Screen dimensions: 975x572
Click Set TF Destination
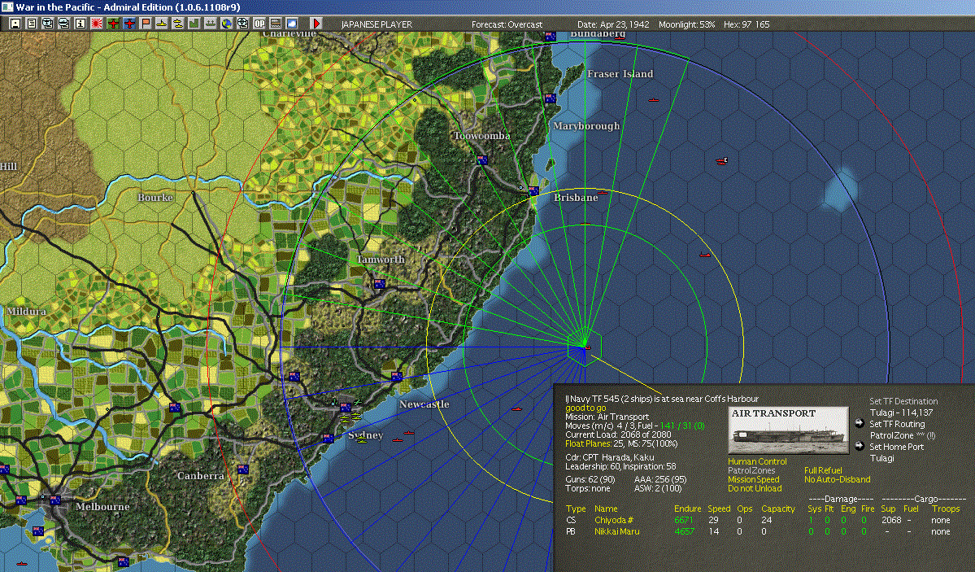[x=903, y=401]
